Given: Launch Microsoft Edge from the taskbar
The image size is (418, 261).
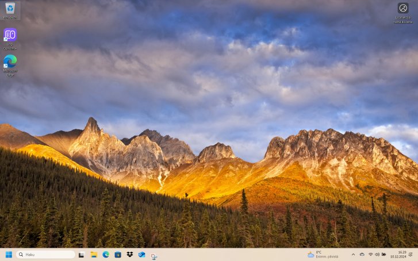Looking at the screenshot, I should tap(106, 254).
